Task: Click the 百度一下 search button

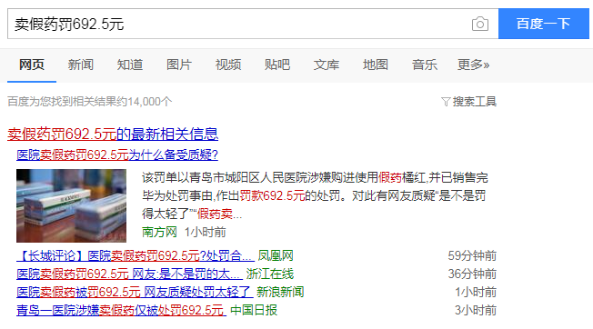Action: coord(544,24)
